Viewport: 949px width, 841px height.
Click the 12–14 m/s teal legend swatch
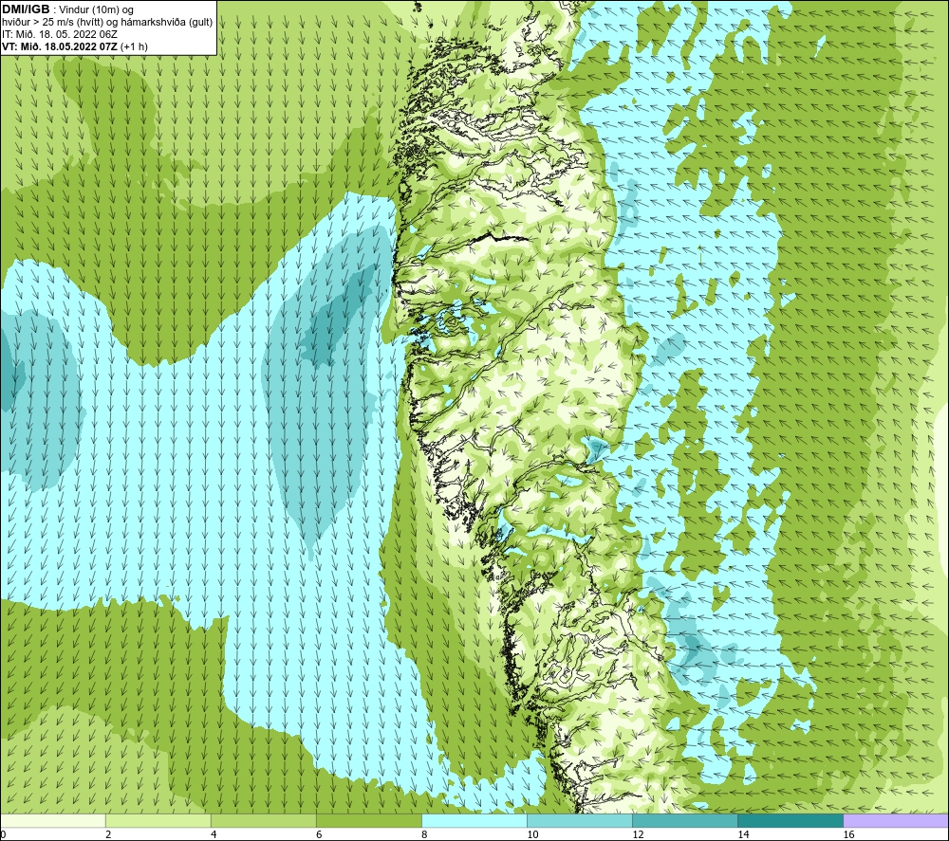point(685,820)
